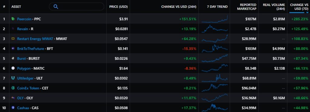310x112 pixels.
Task: Open the Peercoin asset link
Action: click(24, 19)
